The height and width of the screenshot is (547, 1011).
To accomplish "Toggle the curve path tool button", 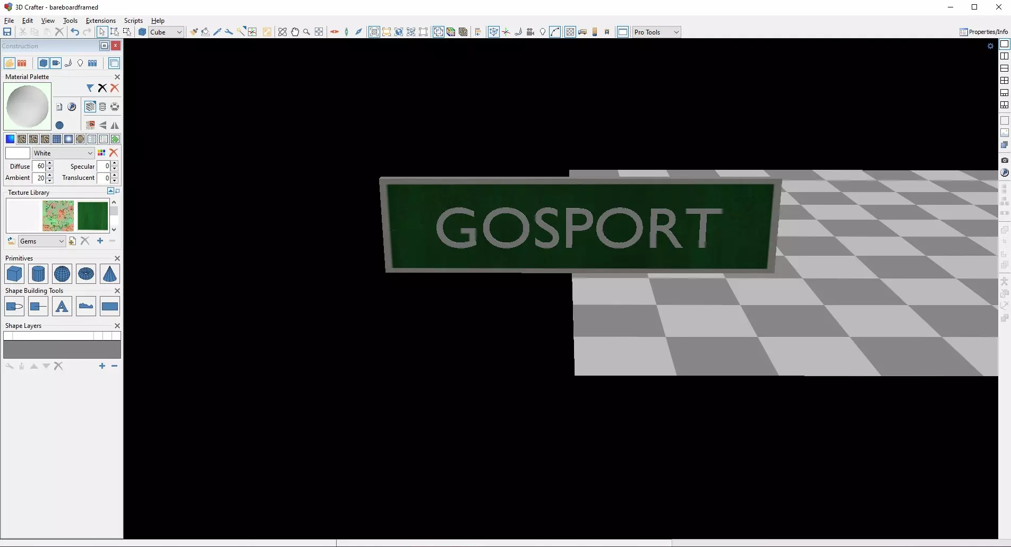I will coord(555,32).
